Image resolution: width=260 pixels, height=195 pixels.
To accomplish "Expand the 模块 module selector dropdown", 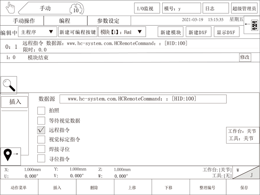I will [x=122, y=32].
